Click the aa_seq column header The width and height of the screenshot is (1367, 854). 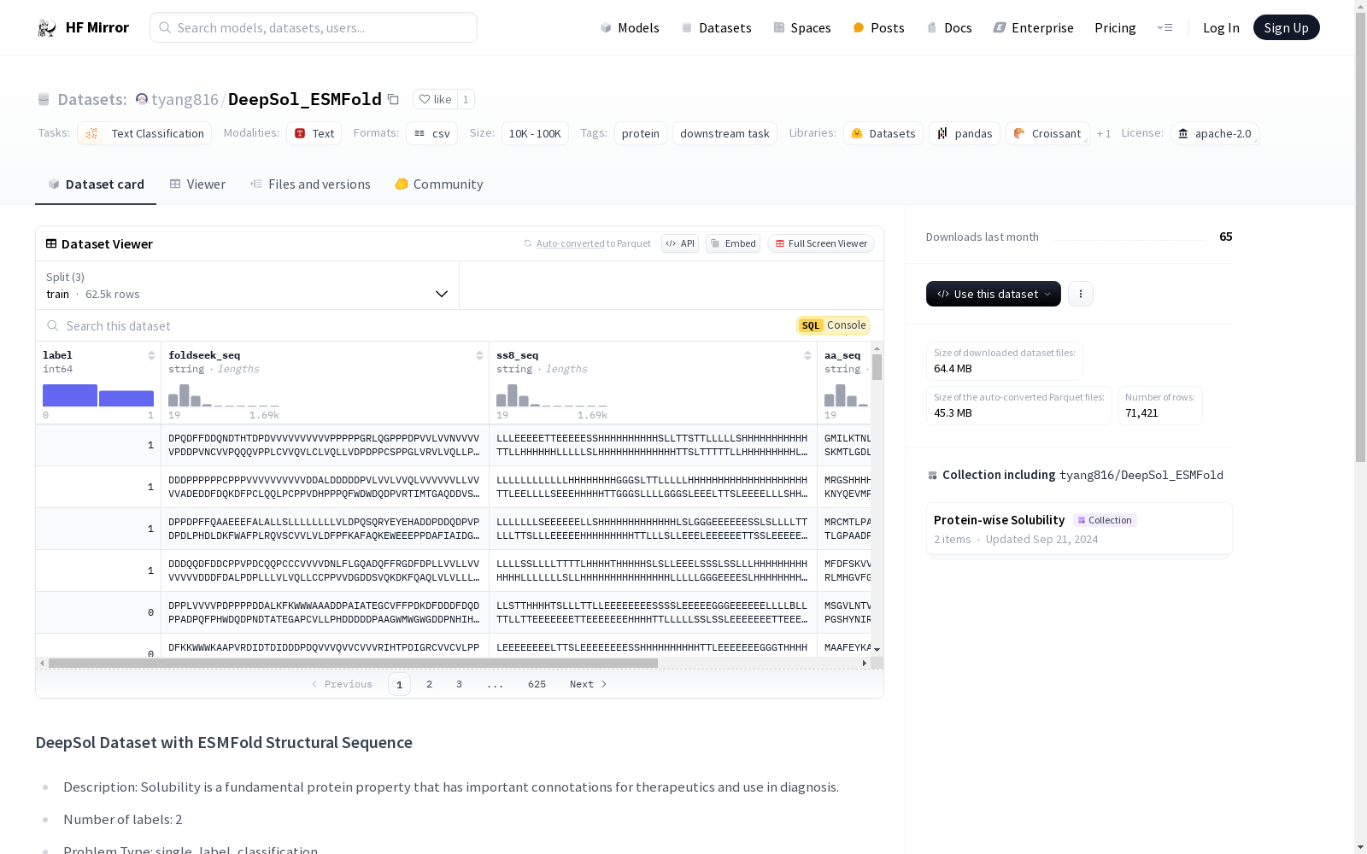(842, 355)
